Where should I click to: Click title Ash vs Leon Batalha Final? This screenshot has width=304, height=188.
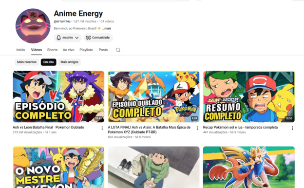(48, 127)
